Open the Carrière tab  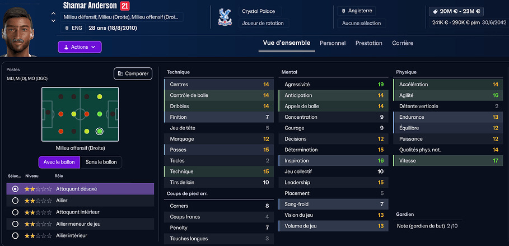point(403,43)
